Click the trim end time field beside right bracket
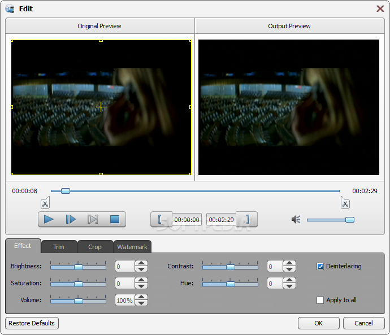390x335 pixels. point(221,220)
